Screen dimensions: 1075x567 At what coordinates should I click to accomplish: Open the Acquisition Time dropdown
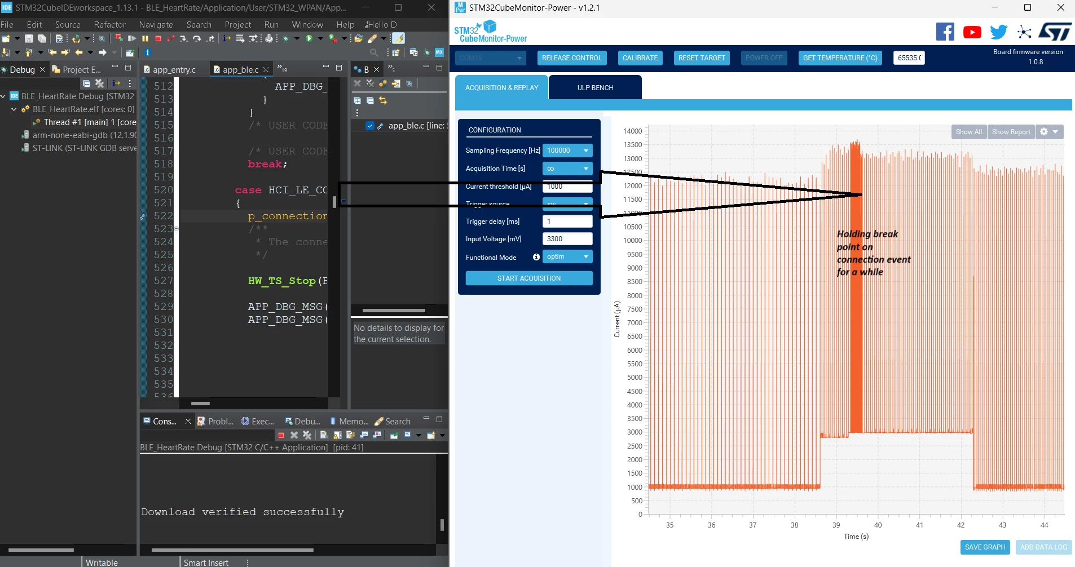[x=567, y=169]
